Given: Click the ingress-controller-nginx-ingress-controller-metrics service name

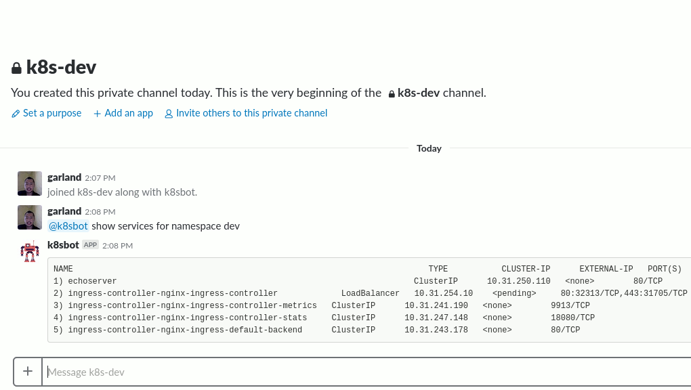Looking at the screenshot, I should [x=192, y=305].
